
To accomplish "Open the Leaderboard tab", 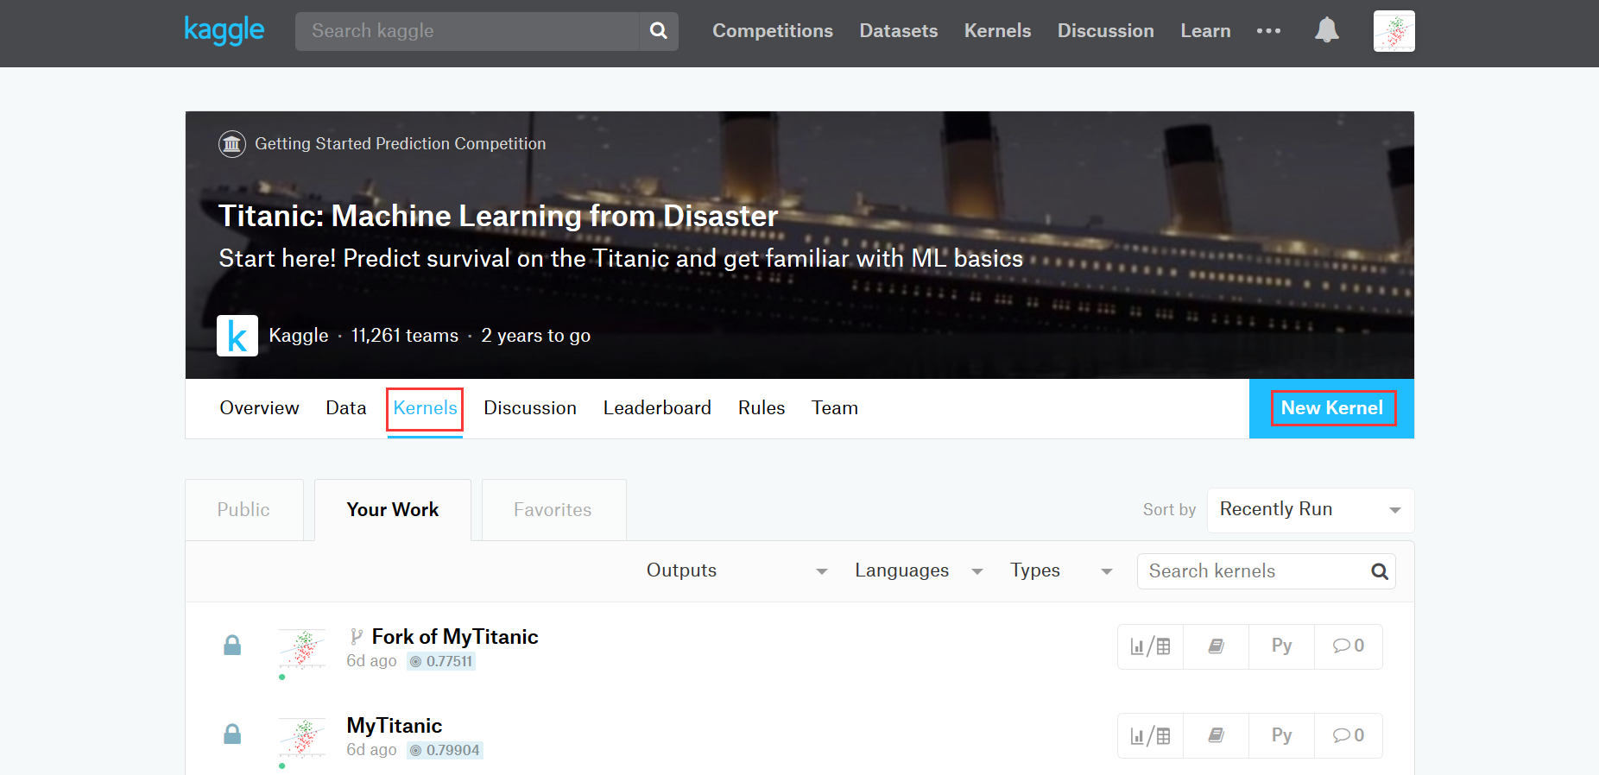I will [657, 408].
